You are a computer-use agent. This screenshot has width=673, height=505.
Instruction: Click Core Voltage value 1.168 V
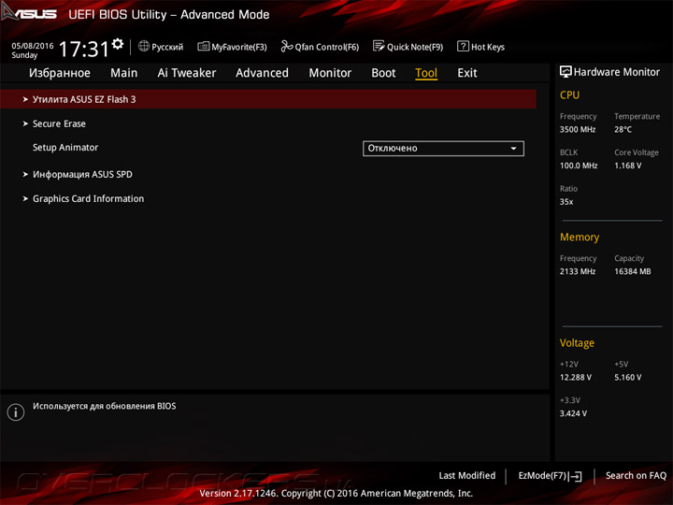click(627, 166)
